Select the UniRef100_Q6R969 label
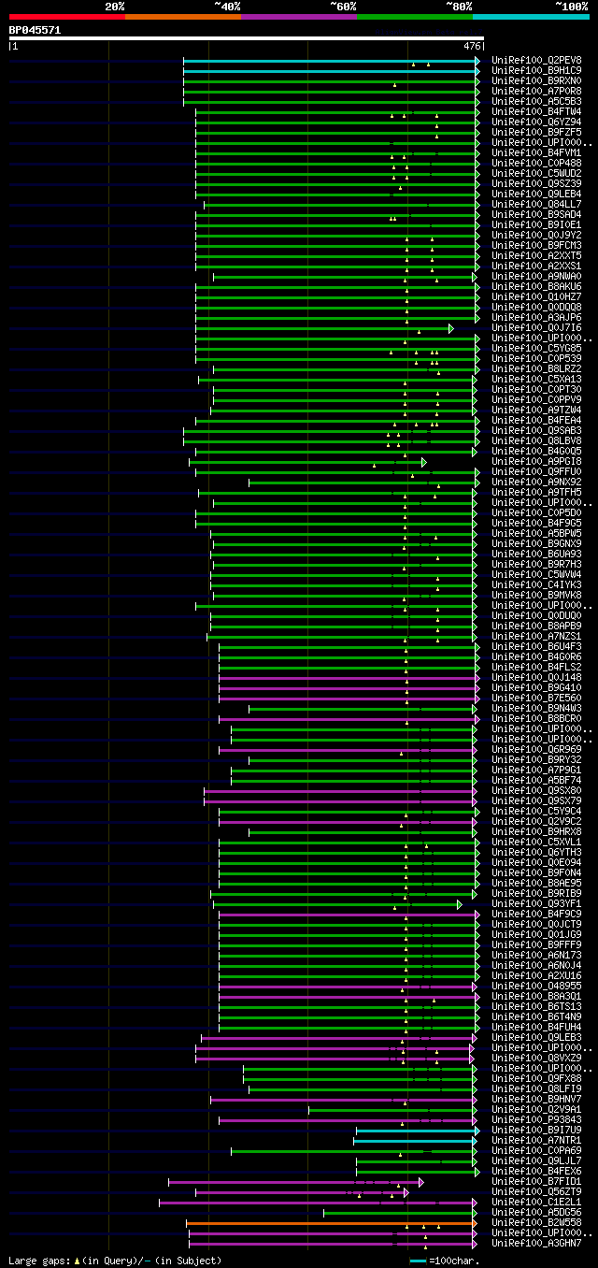 pyautogui.click(x=536, y=749)
